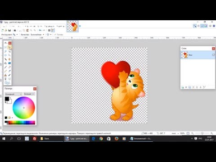Screen dimensions: 216x162
Task: Toggle visibility checkbox of Фон layer
Action: pos(213,55)
